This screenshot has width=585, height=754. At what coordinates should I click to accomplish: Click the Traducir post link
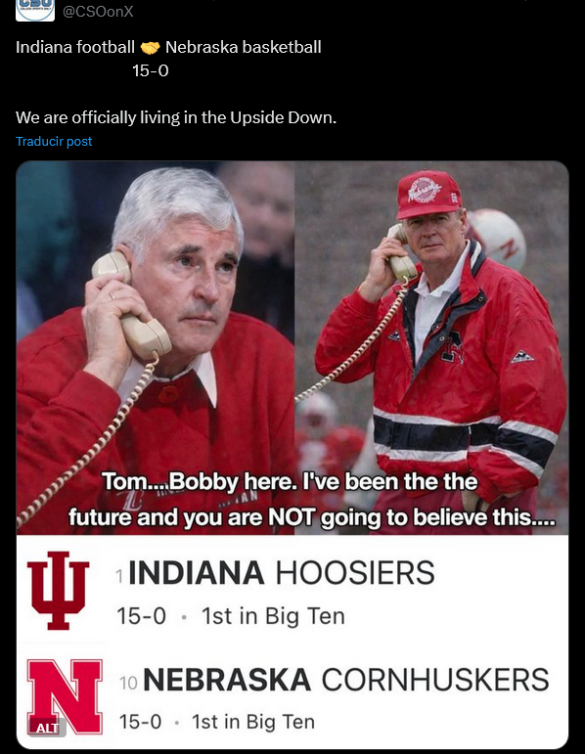54,142
